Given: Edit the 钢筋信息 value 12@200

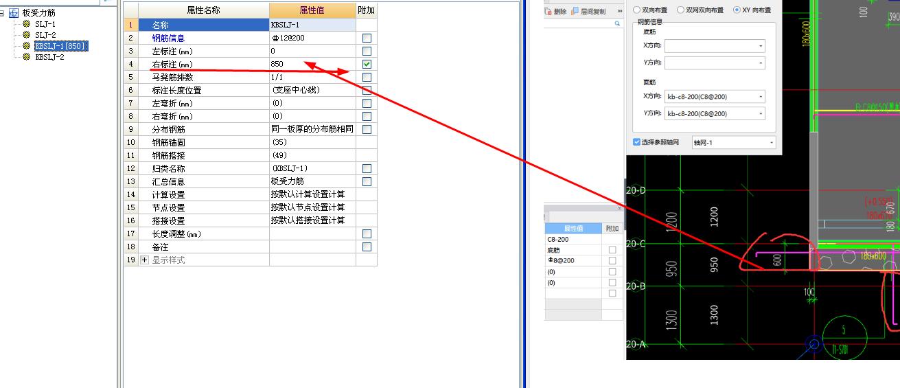Looking at the screenshot, I should [312, 38].
